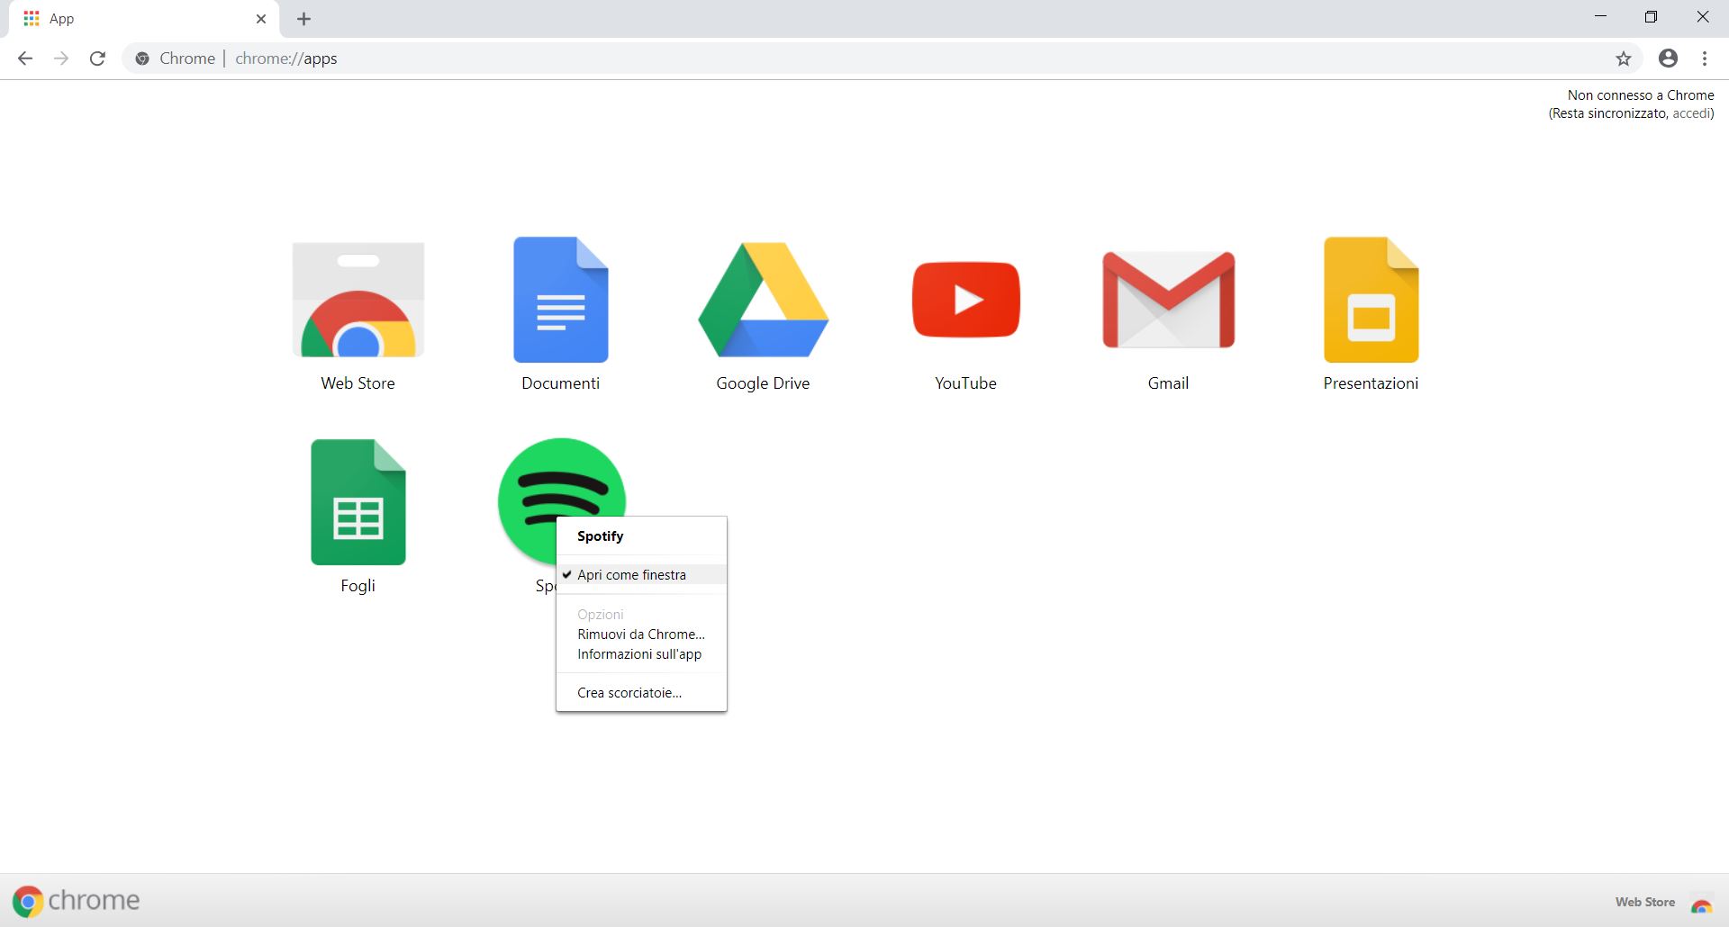The height and width of the screenshot is (927, 1729).
Task: Click inside the address bar
Action: click(x=630, y=58)
